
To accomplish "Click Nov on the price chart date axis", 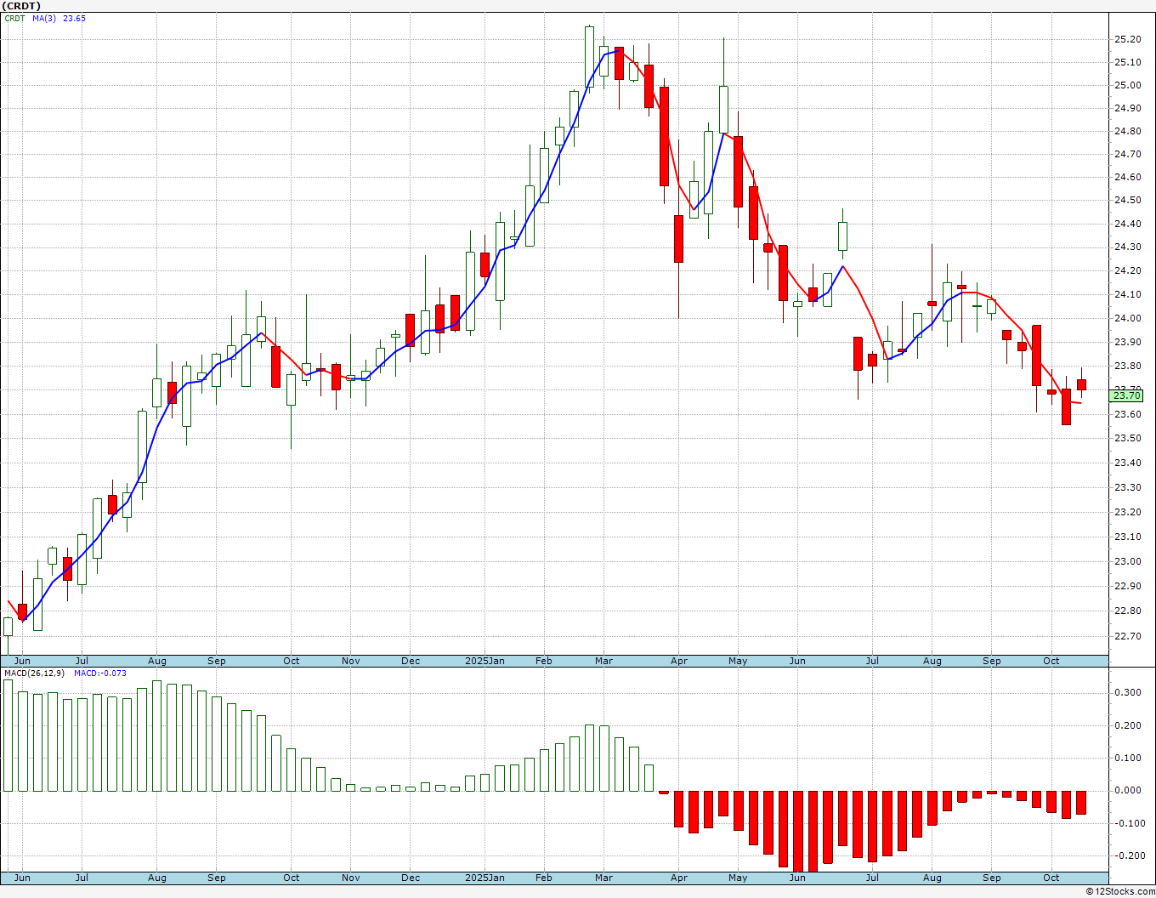I will pyautogui.click(x=351, y=661).
